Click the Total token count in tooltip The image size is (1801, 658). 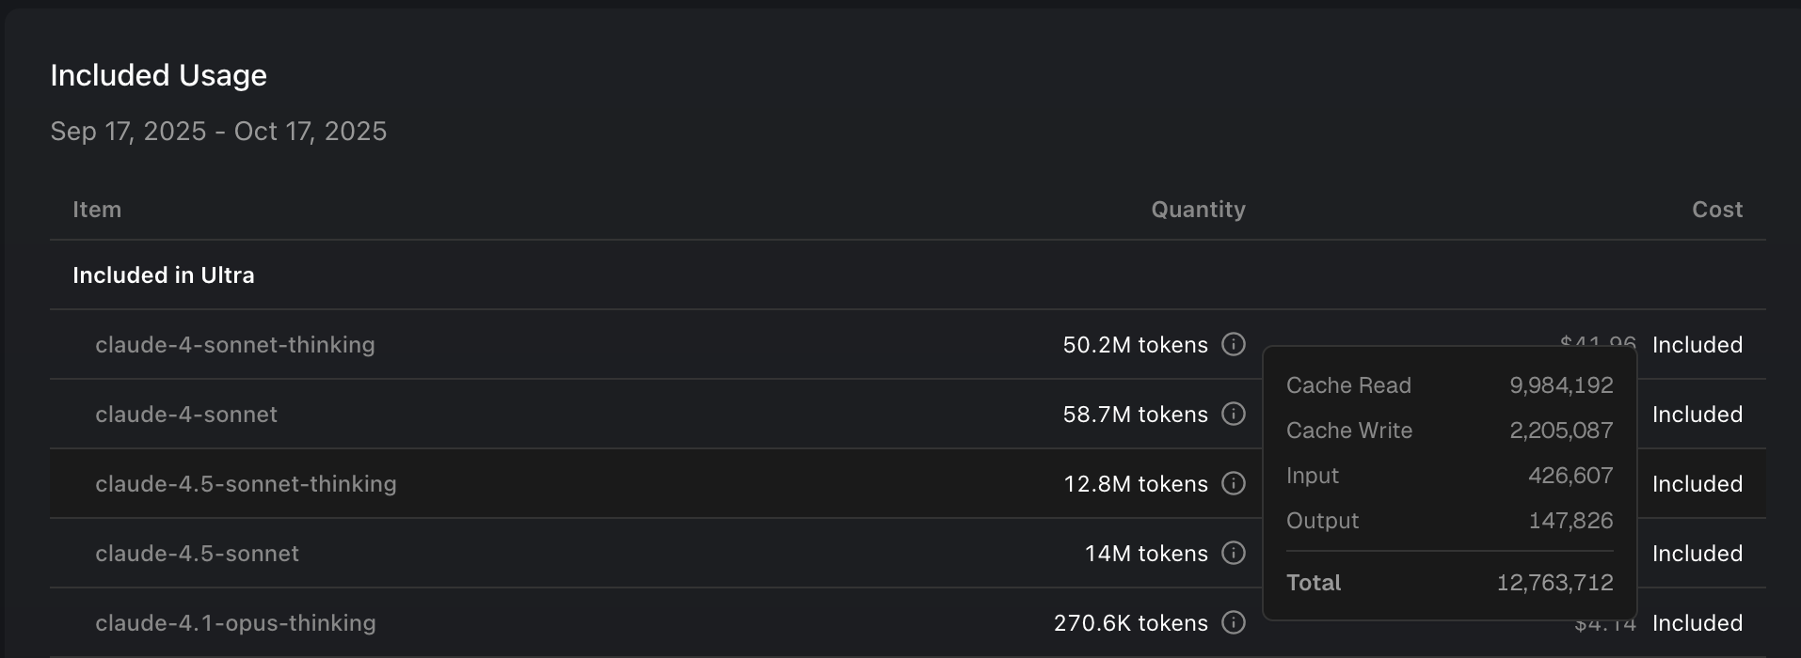click(x=1554, y=583)
